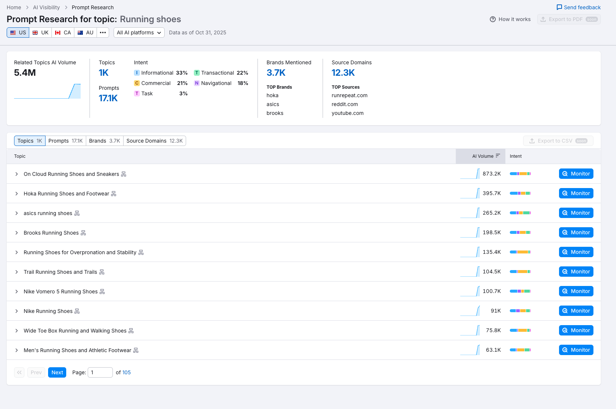Open the How it works help link
The height and width of the screenshot is (409, 616).
coord(510,19)
